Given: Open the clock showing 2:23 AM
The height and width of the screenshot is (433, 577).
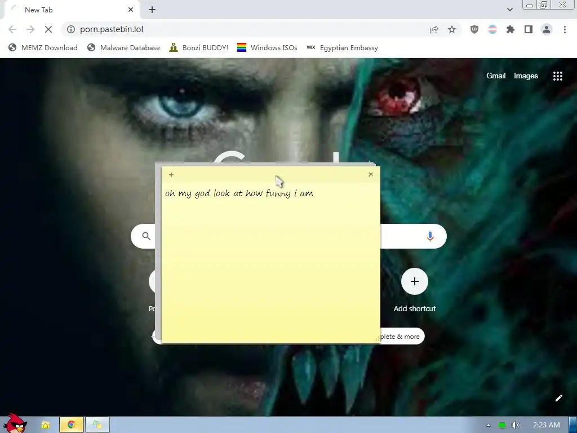Looking at the screenshot, I should tap(547, 425).
